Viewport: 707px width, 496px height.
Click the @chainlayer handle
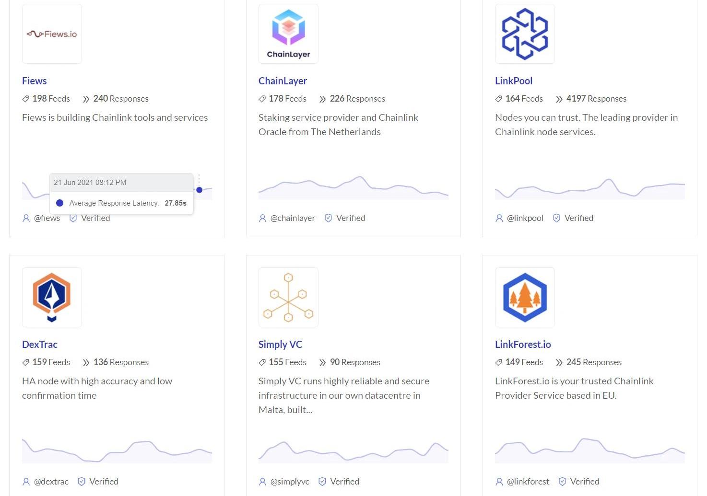click(293, 218)
